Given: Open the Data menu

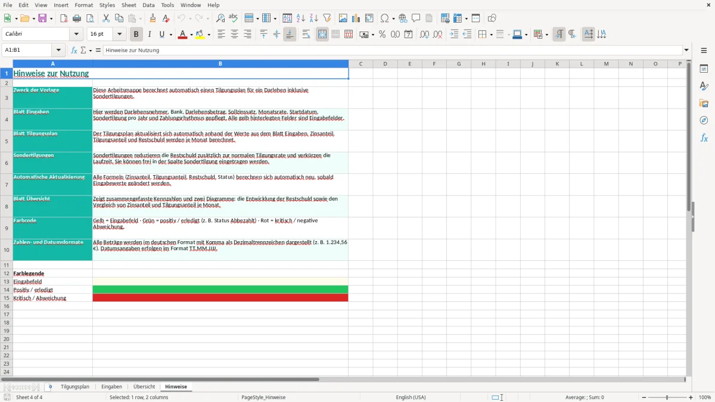Looking at the screenshot, I should click(x=148, y=5).
